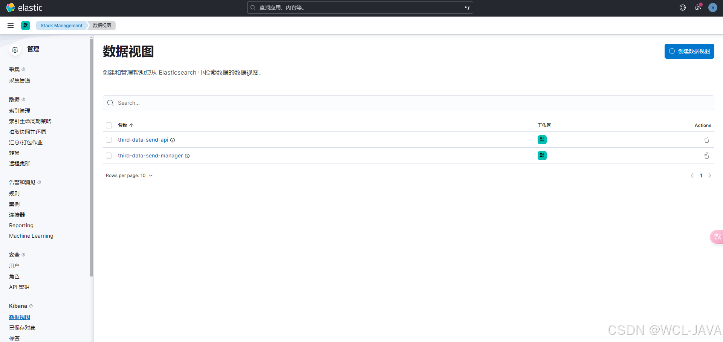Go to next page arrow
This screenshot has width=723, height=342.
click(710, 176)
